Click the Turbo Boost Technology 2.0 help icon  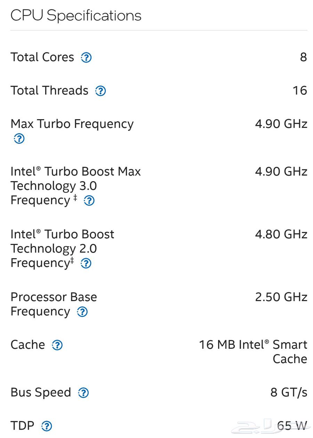click(86, 263)
